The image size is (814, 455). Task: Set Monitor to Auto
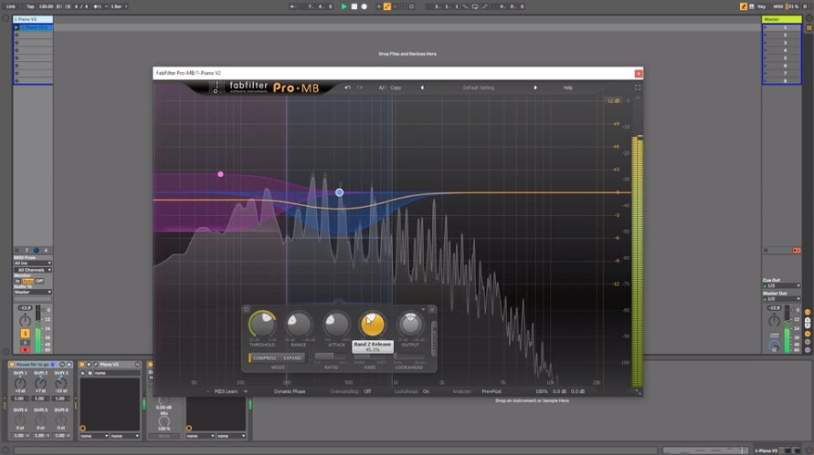(28, 281)
